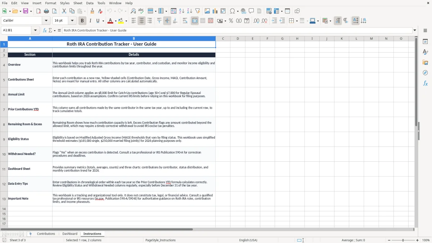This screenshot has width=432, height=243.
Task: Export directly as PDF
Action: (39, 11)
